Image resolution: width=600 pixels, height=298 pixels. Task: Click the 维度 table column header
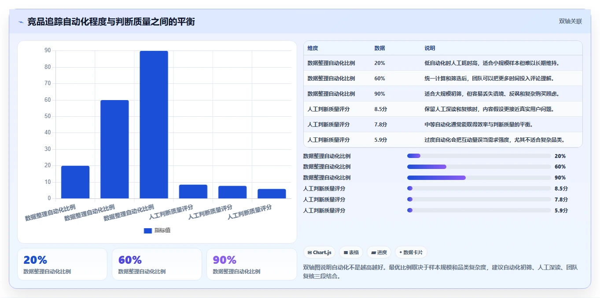pos(313,48)
